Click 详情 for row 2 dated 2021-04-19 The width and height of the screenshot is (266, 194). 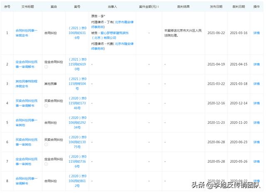coord(256,64)
